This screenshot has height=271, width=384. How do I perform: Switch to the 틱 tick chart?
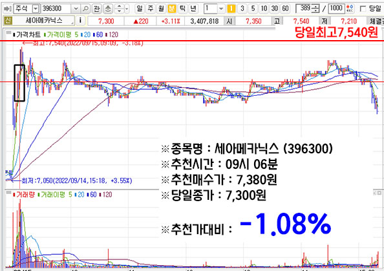pyautogui.click(x=182, y=9)
